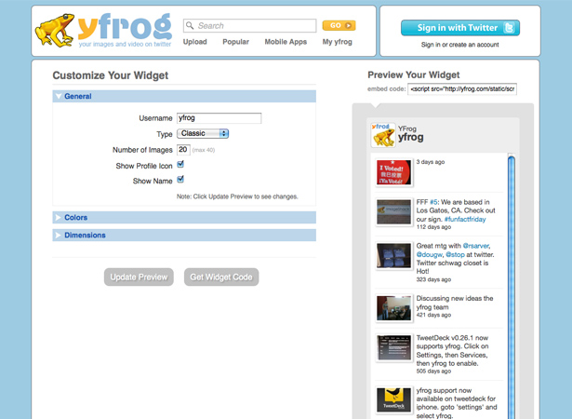The width and height of the screenshot is (572, 419).
Task: Click the #5 hashtag link
Action: 433,202
